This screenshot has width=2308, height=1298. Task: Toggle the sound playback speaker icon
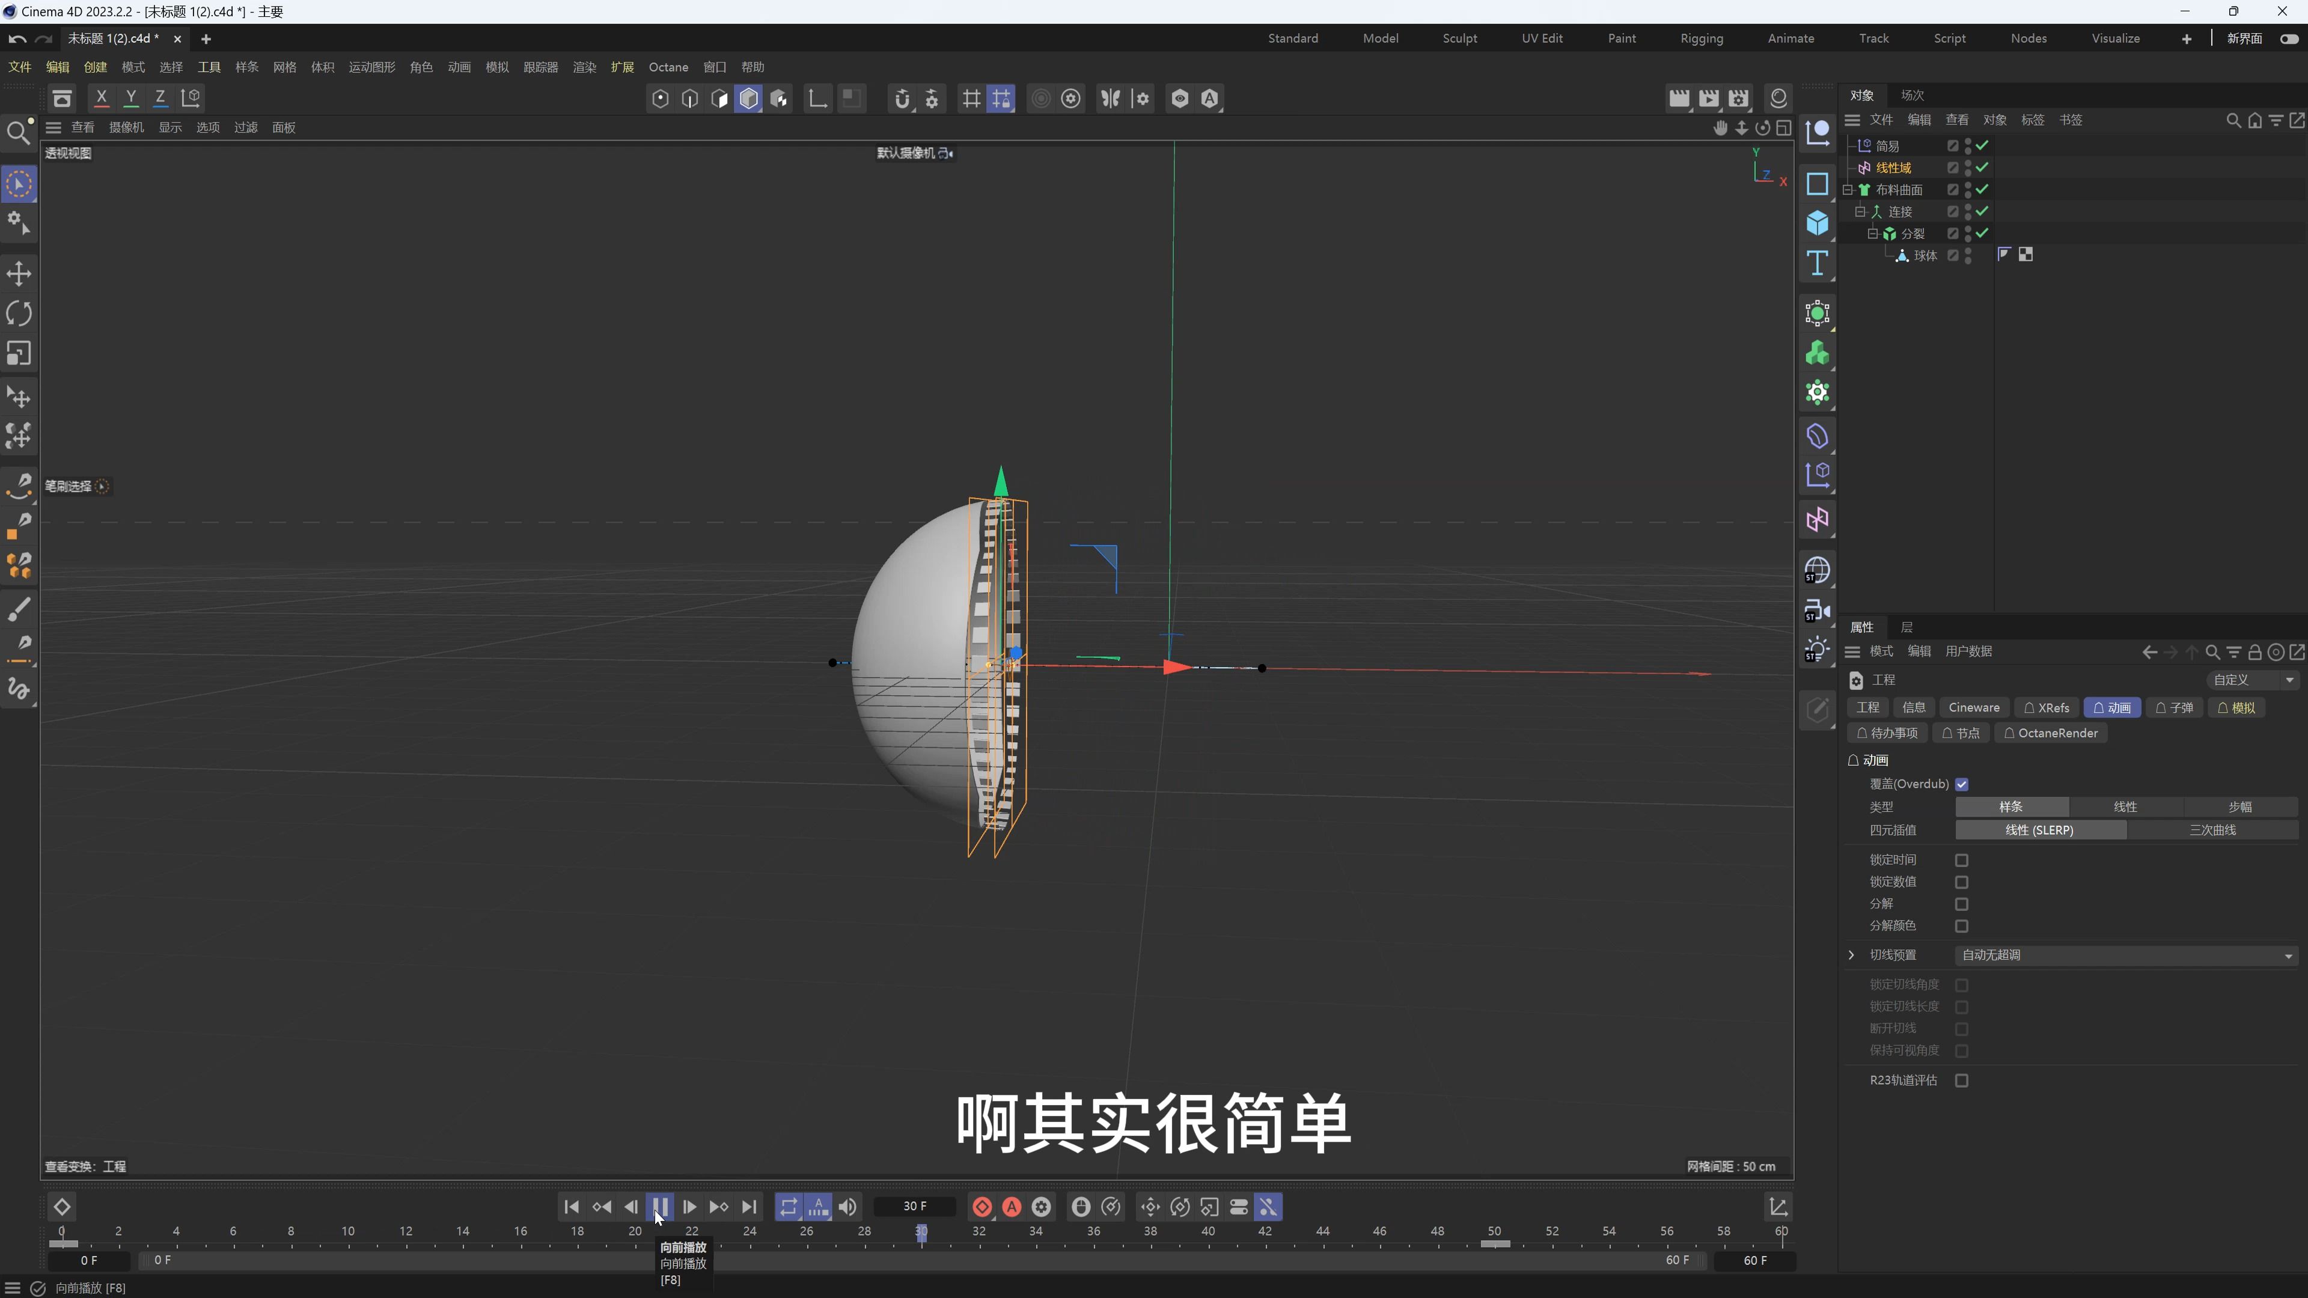[x=847, y=1207]
